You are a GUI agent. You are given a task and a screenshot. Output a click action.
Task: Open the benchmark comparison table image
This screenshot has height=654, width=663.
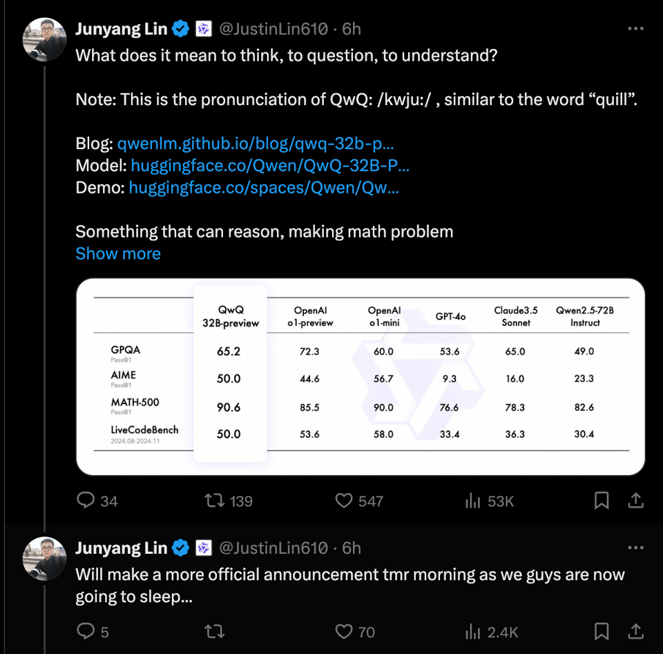pos(360,376)
